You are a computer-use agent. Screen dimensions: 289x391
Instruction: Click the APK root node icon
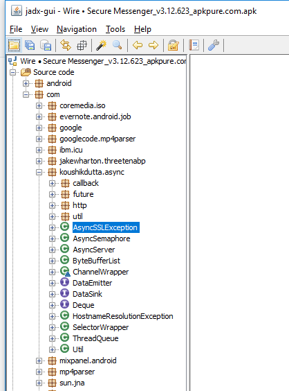click(x=12, y=61)
